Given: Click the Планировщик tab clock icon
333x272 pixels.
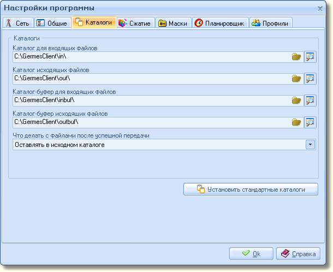Looking at the screenshot, I should (x=199, y=23).
